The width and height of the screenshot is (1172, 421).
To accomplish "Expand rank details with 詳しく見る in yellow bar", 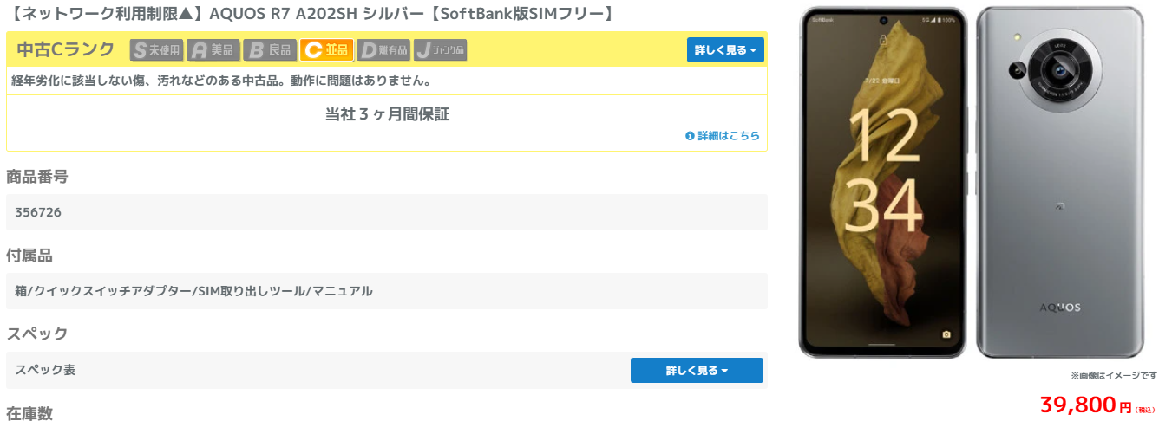I will (x=724, y=50).
